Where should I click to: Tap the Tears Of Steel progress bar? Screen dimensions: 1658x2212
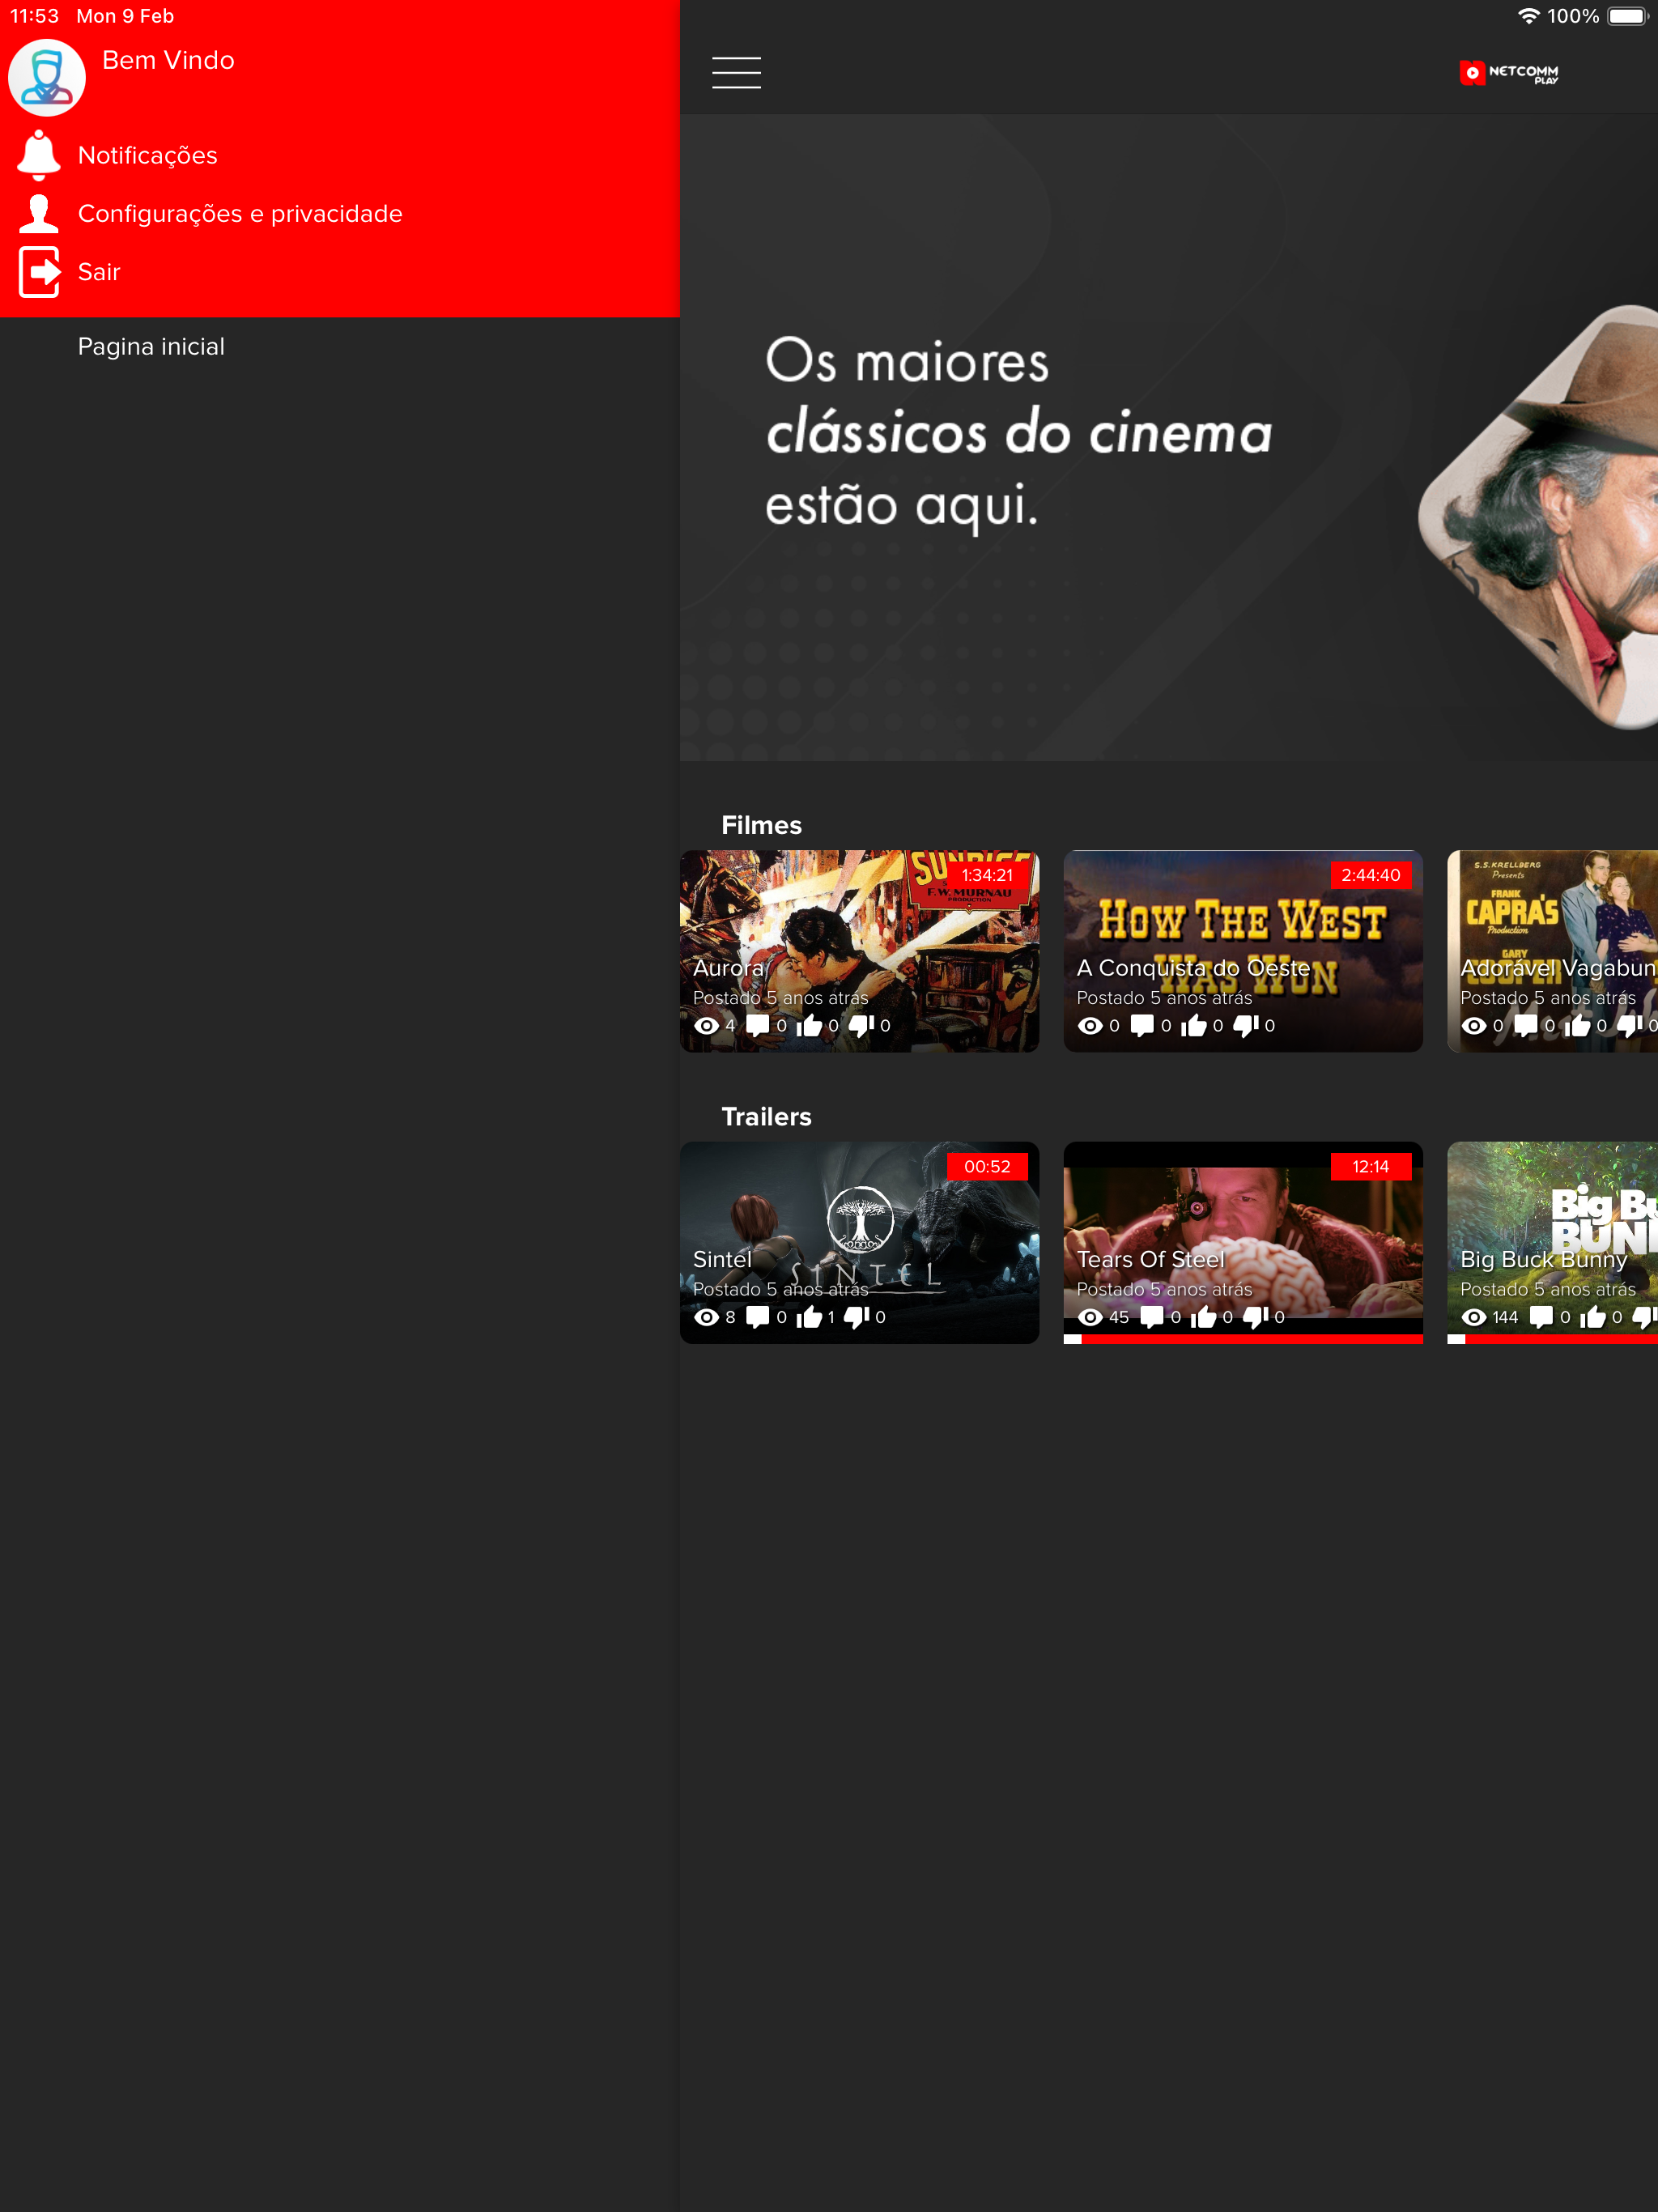pos(1242,1339)
